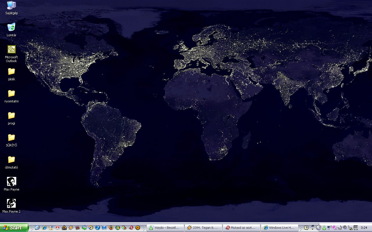Viewport: 372px width, 232px height.
Task: Select the SŰRÍTŐ folder
Action: tap(11, 140)
